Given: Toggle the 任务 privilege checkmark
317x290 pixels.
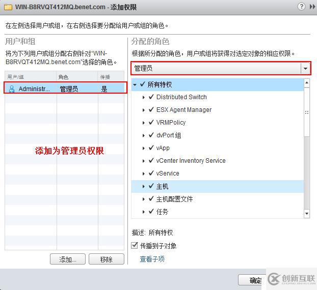Looking at the screenshot, I should 151,211.
